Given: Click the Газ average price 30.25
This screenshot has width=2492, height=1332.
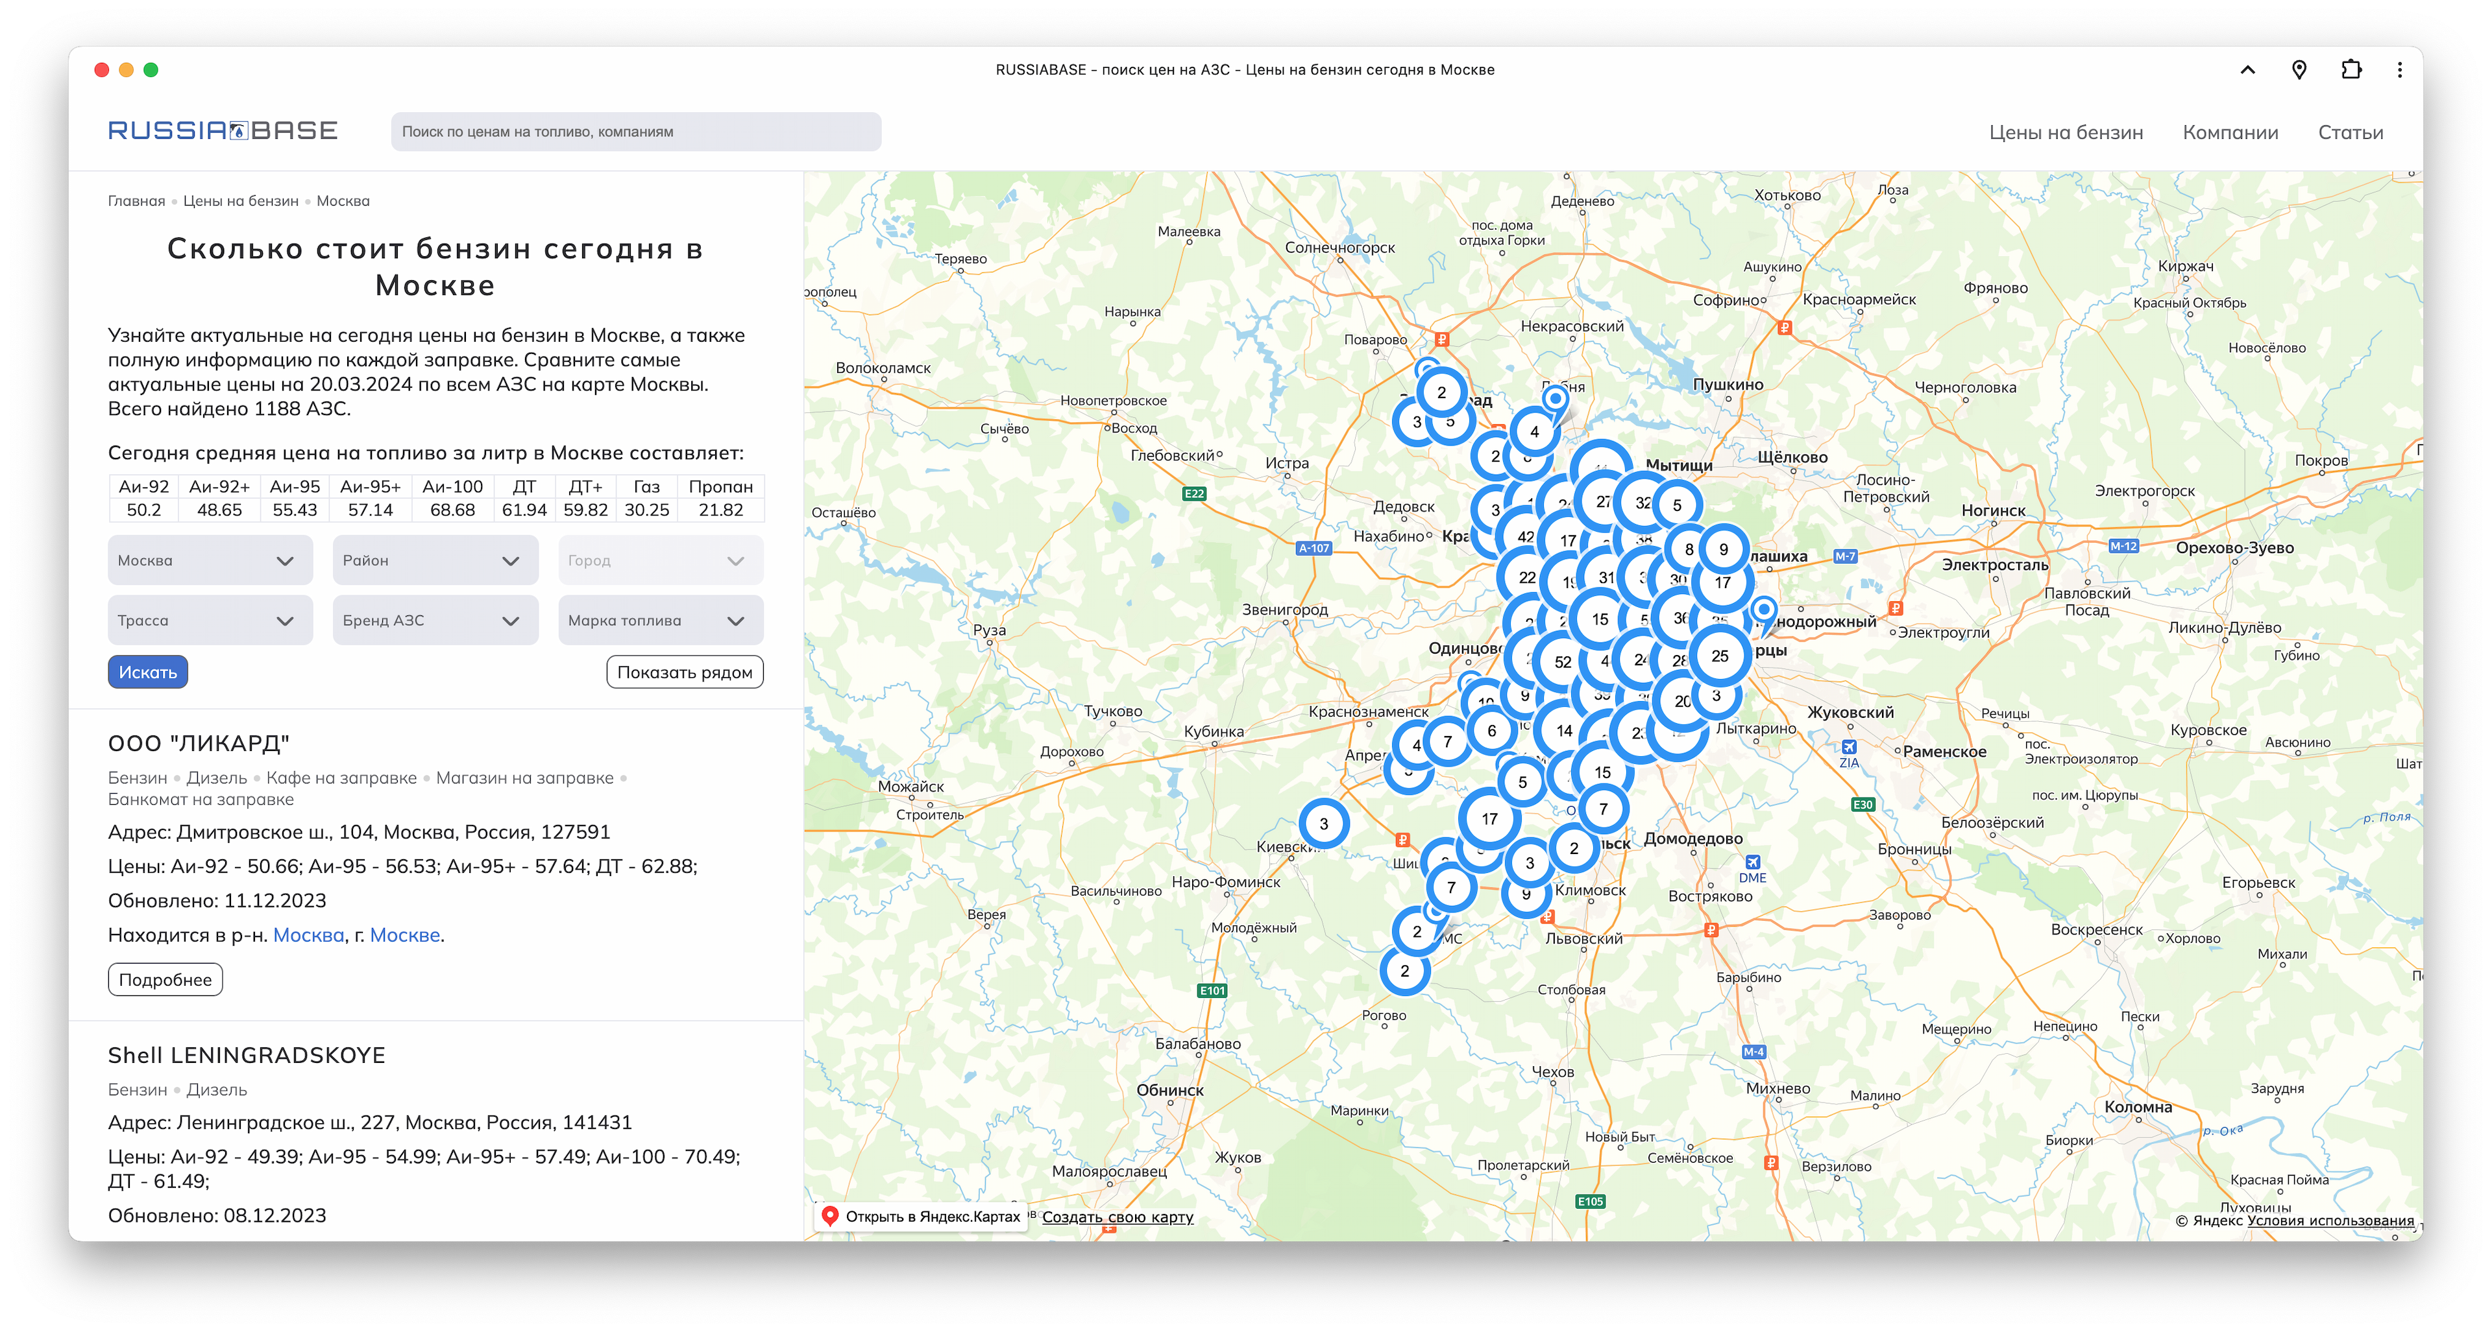Looking at the screenshot, I should [x=647, y=510].
